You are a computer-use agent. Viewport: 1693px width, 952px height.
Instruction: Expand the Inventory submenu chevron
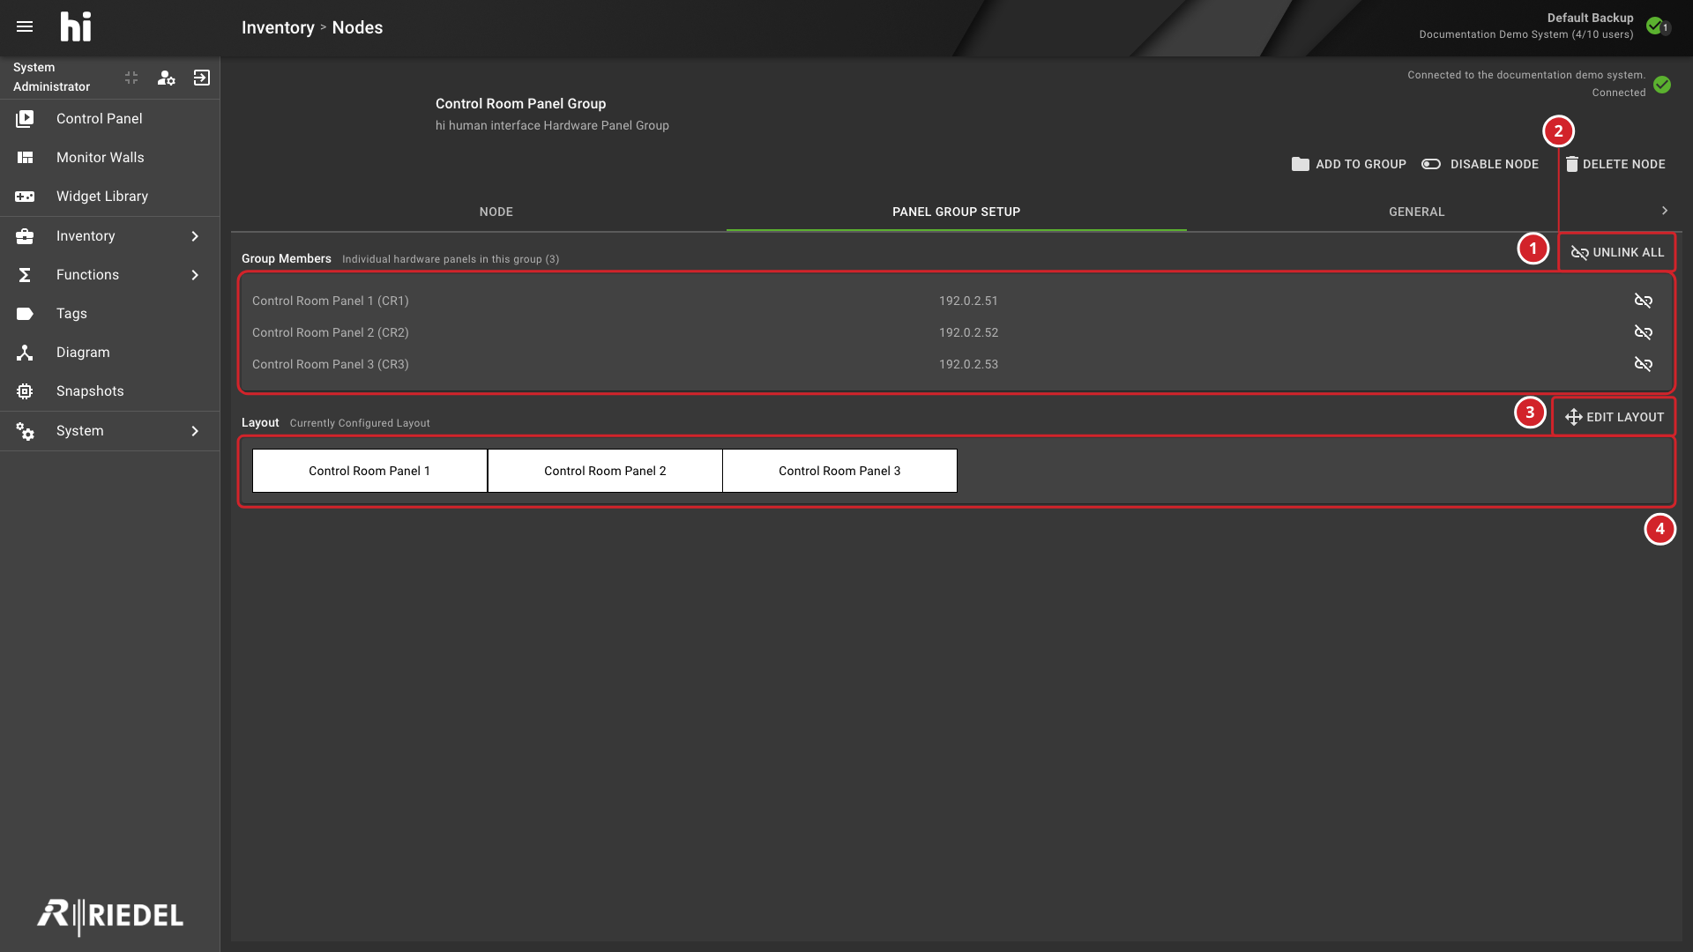[x=195, y=235]
